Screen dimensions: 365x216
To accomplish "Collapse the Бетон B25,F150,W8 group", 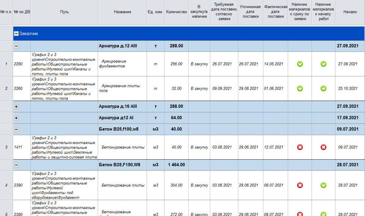I will point(16,165).
